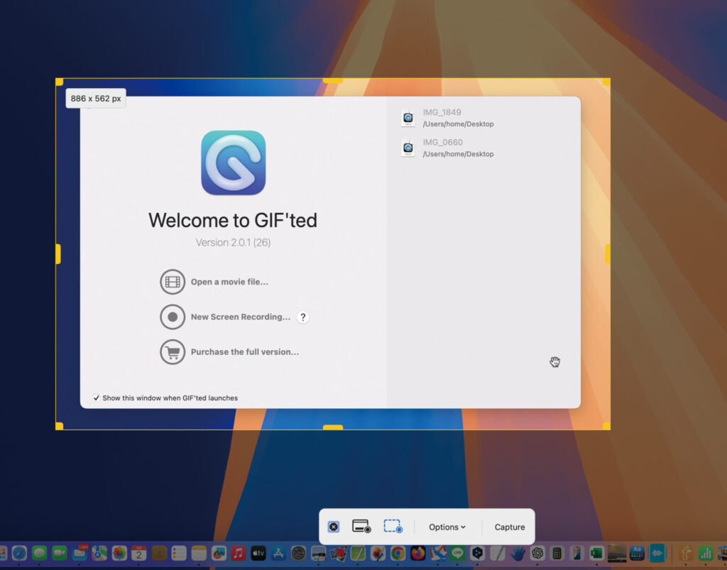
Task: Open System Settings from the Dock
Action: (298, 553)
